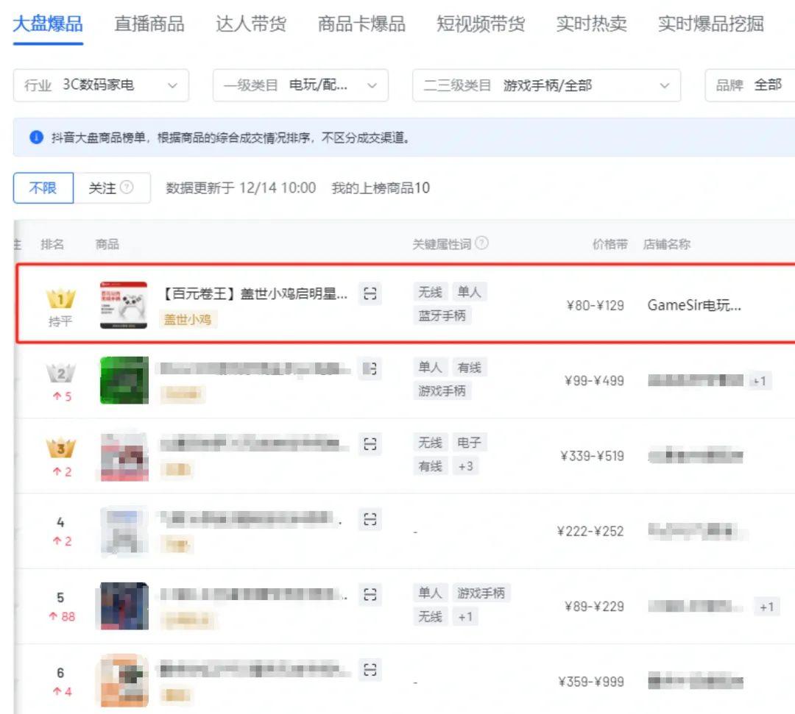795x714 pixels.
Task: Open the 品牌 全部 selector
Action: 750,85
